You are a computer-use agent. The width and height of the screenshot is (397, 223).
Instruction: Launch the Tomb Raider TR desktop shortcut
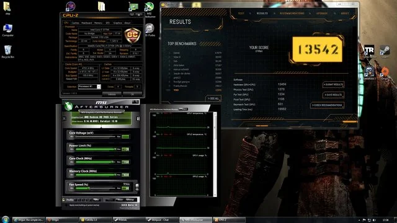369,51
